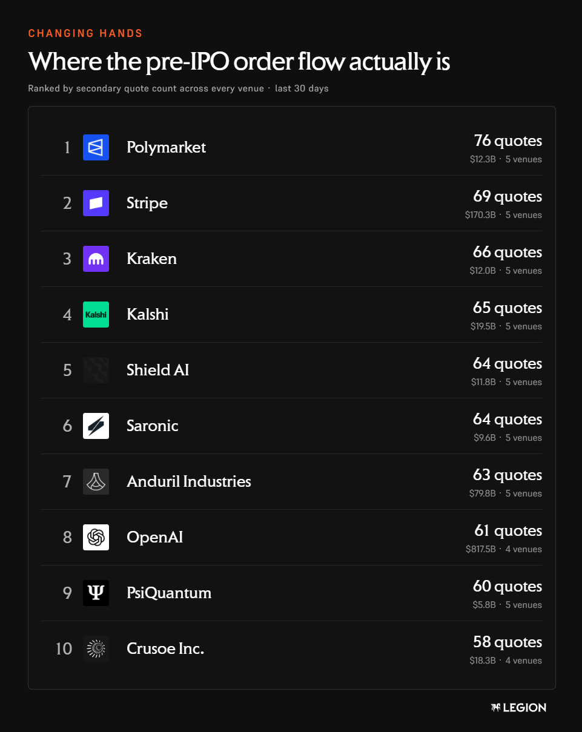
Task: Open the OpenAI logo icon
Action: 96,537
